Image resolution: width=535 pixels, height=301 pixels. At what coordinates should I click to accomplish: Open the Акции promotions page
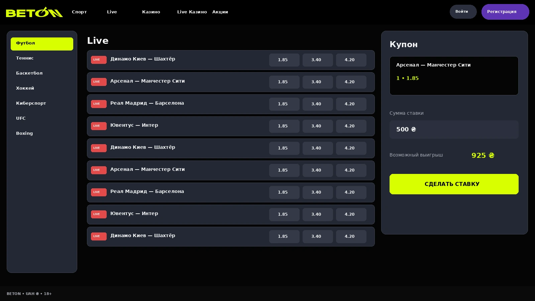coord(220,12)
